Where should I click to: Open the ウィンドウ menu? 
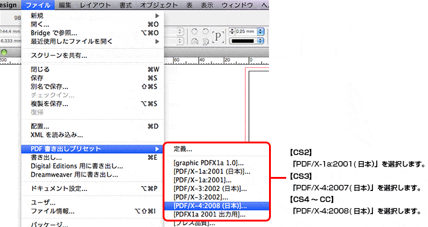(237, 5)
